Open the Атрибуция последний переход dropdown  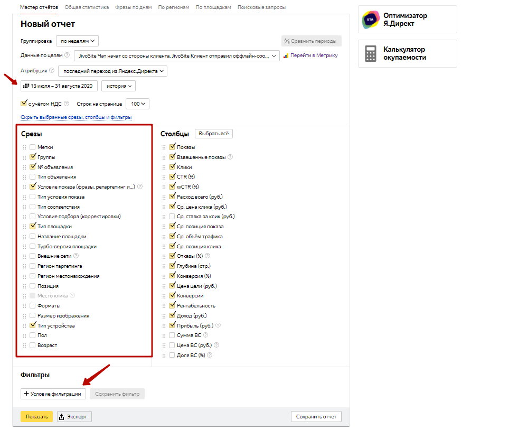112,71
